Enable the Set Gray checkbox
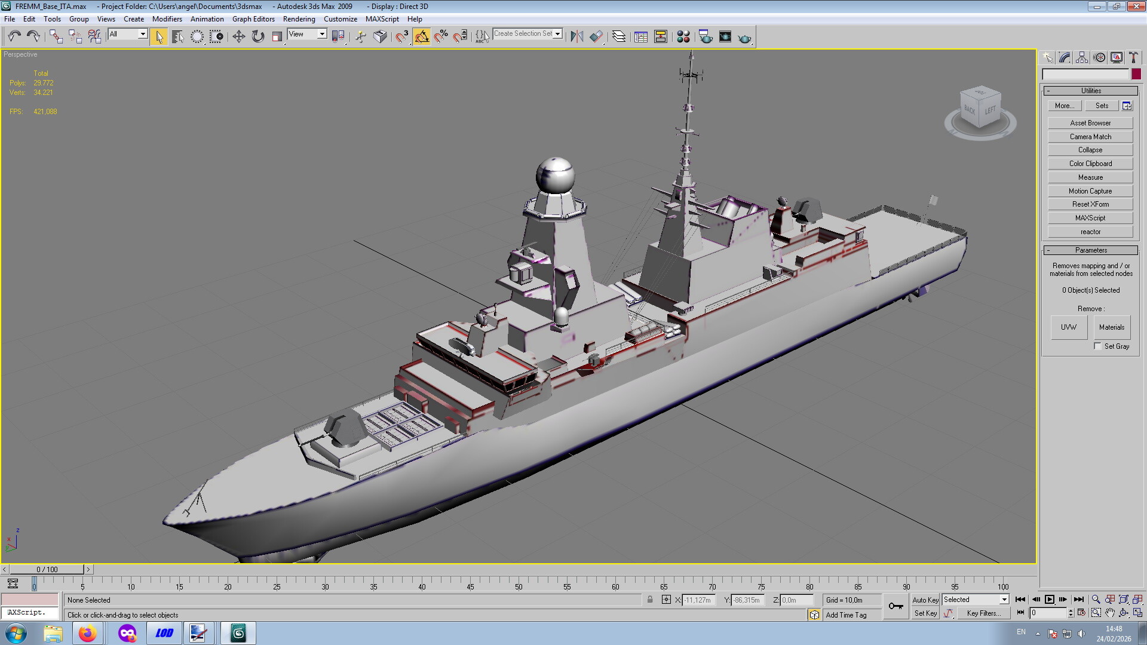 (1097, 346)
